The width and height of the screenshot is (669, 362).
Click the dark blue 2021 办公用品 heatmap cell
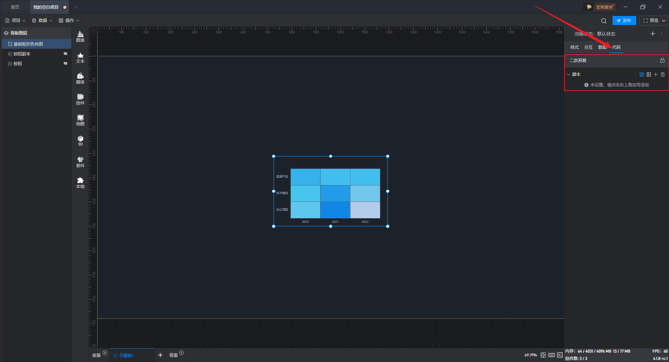(x=335, y=210)
